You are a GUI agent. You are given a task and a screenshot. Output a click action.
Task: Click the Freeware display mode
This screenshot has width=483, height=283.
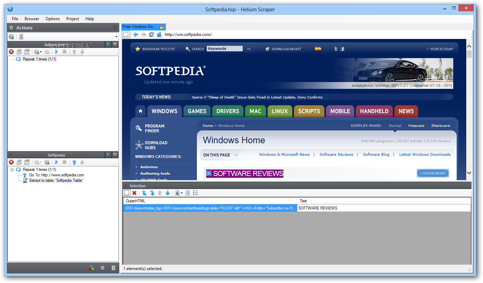416,126
